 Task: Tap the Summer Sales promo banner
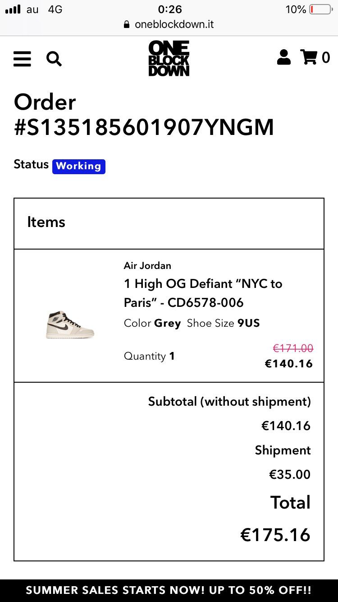(169, 590)
